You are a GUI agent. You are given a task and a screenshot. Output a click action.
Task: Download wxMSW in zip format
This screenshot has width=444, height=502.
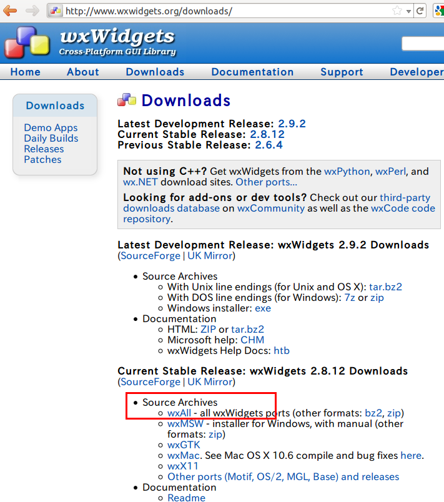(x=215, y=435)
